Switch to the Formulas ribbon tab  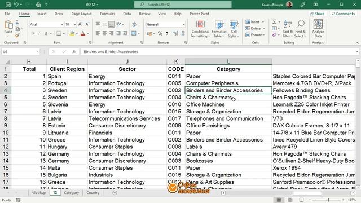107,14
